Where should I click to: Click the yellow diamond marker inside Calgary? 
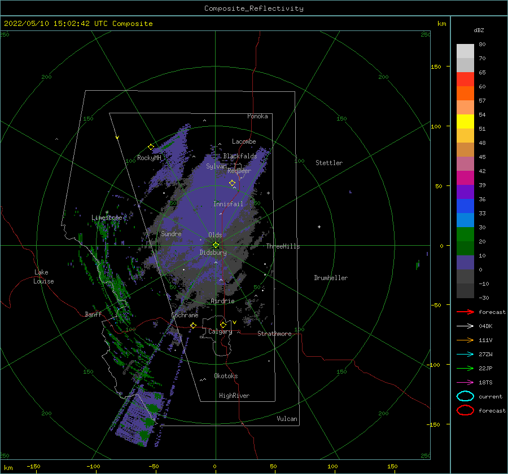[x=223, y=325]
